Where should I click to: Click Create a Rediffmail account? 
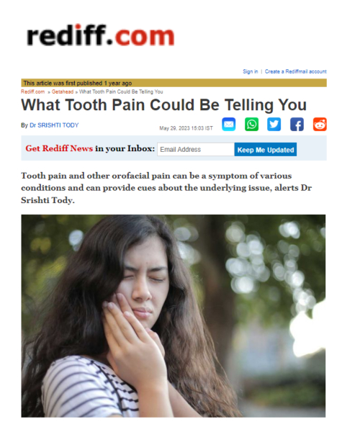point(295,71)
